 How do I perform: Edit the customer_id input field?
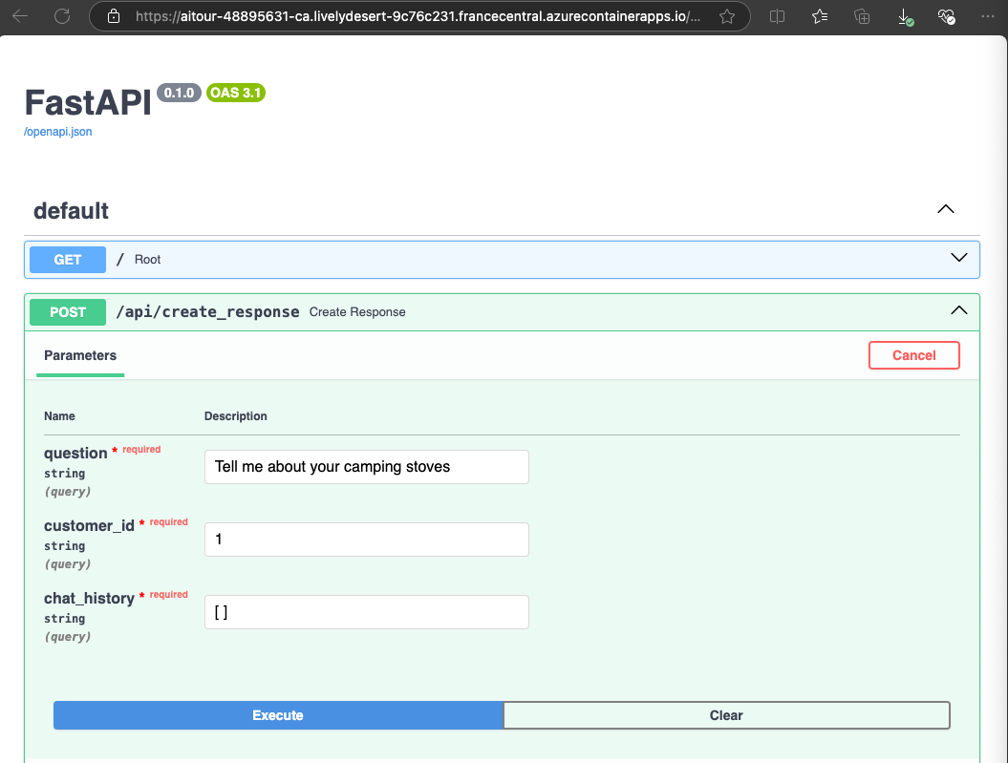coord(367,540)
